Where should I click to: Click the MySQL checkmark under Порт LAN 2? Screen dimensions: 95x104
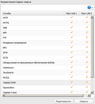pos(87,77)
